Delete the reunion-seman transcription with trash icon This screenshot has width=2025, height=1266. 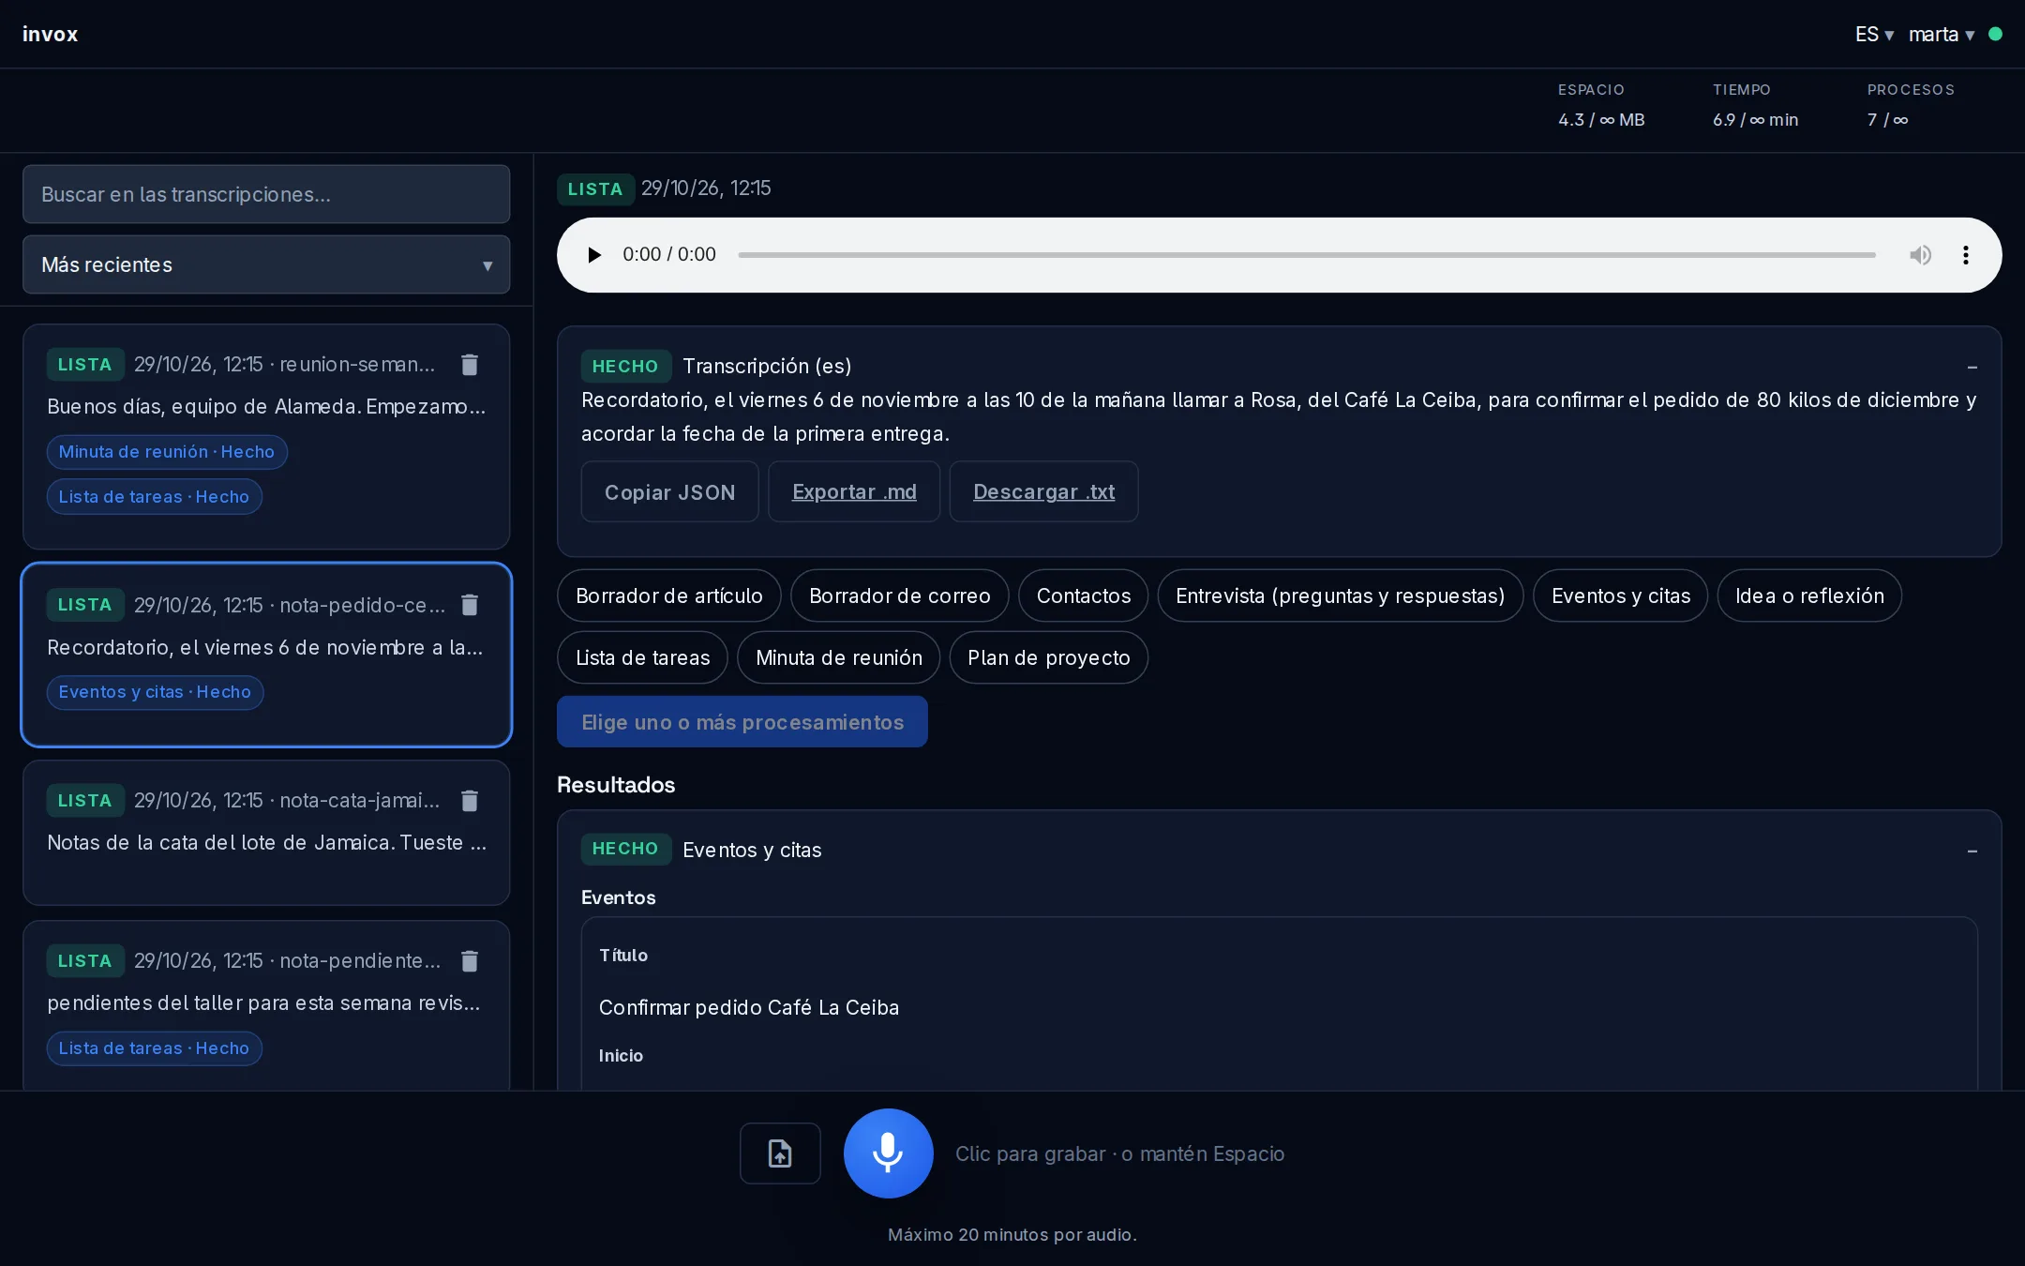pyautogui.click(x=470, y=364)
